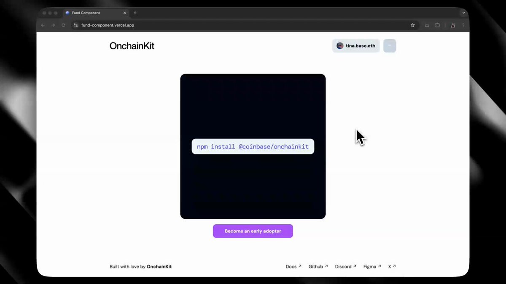Go back with the browser back arrow
The image size is (506, 284).
pyautogui.click(x=43, y=25)
